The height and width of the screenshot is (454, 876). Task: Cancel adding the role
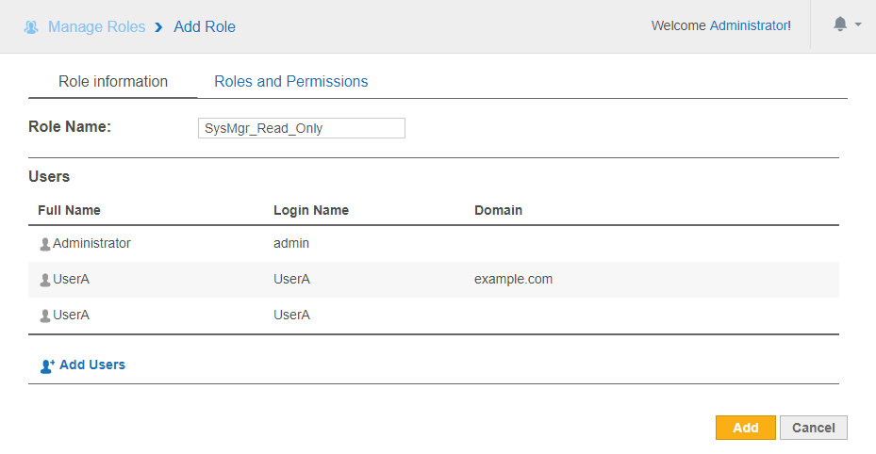coord(813,428)
